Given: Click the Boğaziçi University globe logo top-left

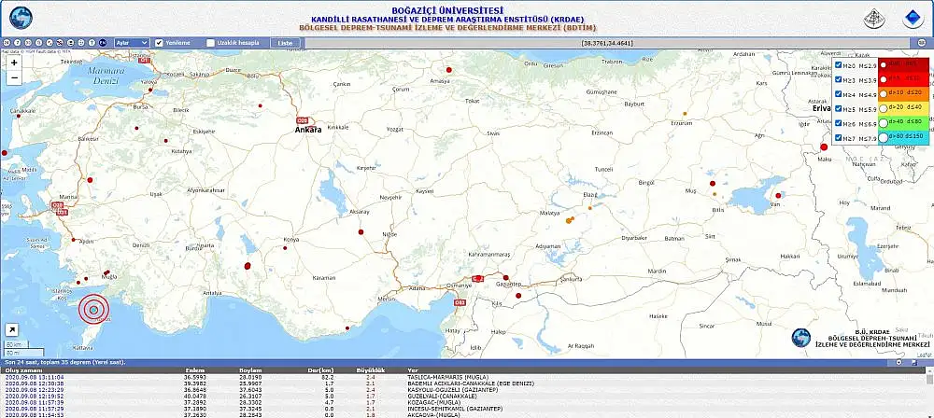Looking at the screenshot, I should (x=21, y=18).
